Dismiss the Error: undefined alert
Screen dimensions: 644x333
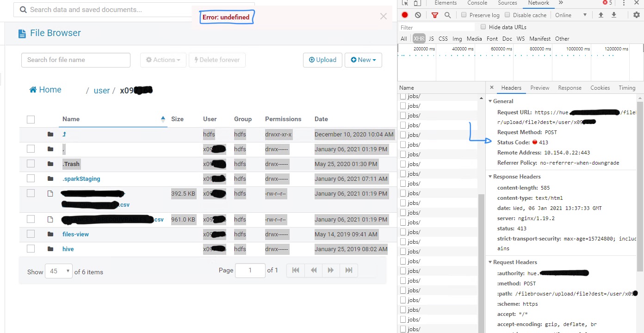click(383, 16)
